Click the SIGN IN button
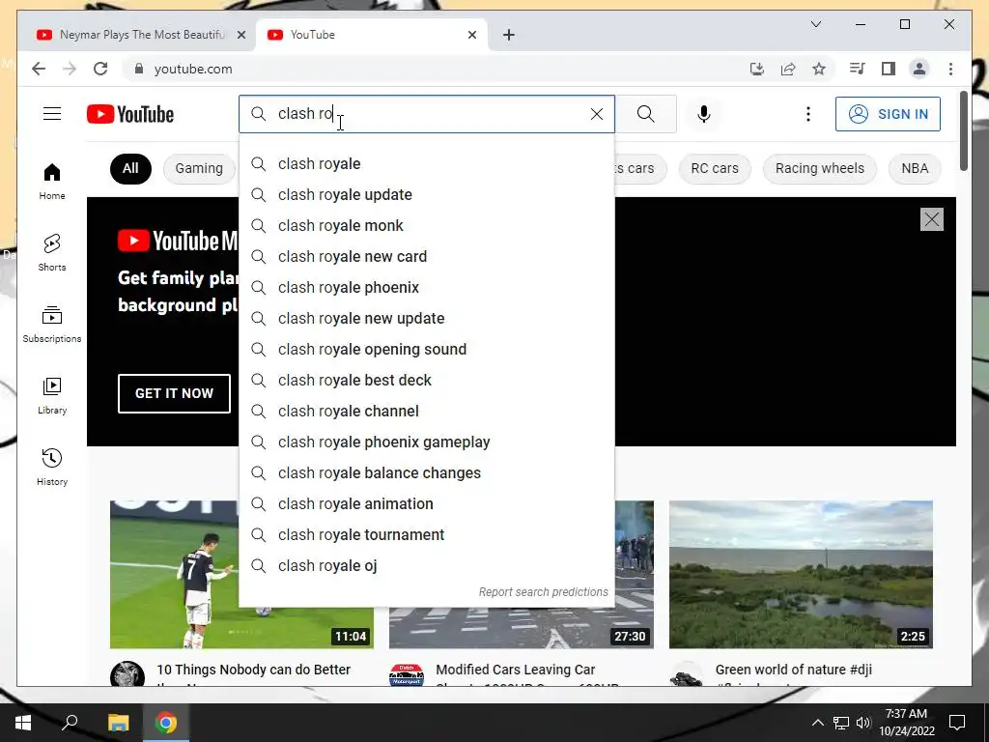 pos(888,114)
